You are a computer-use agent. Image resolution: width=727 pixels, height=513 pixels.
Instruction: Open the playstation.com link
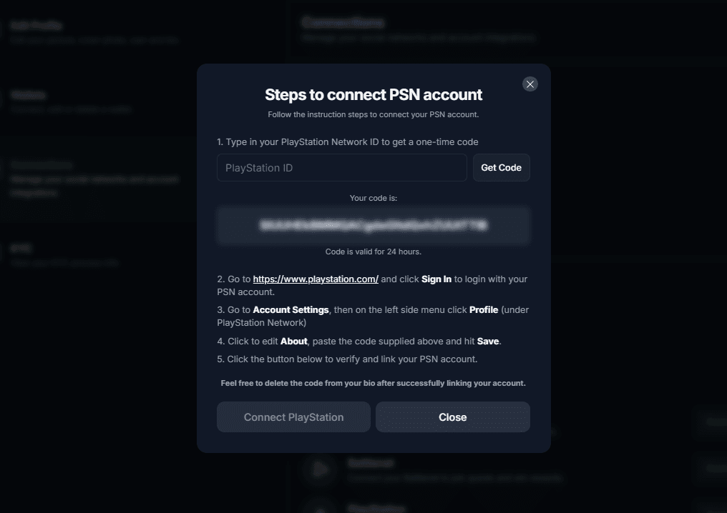[316, 279]
